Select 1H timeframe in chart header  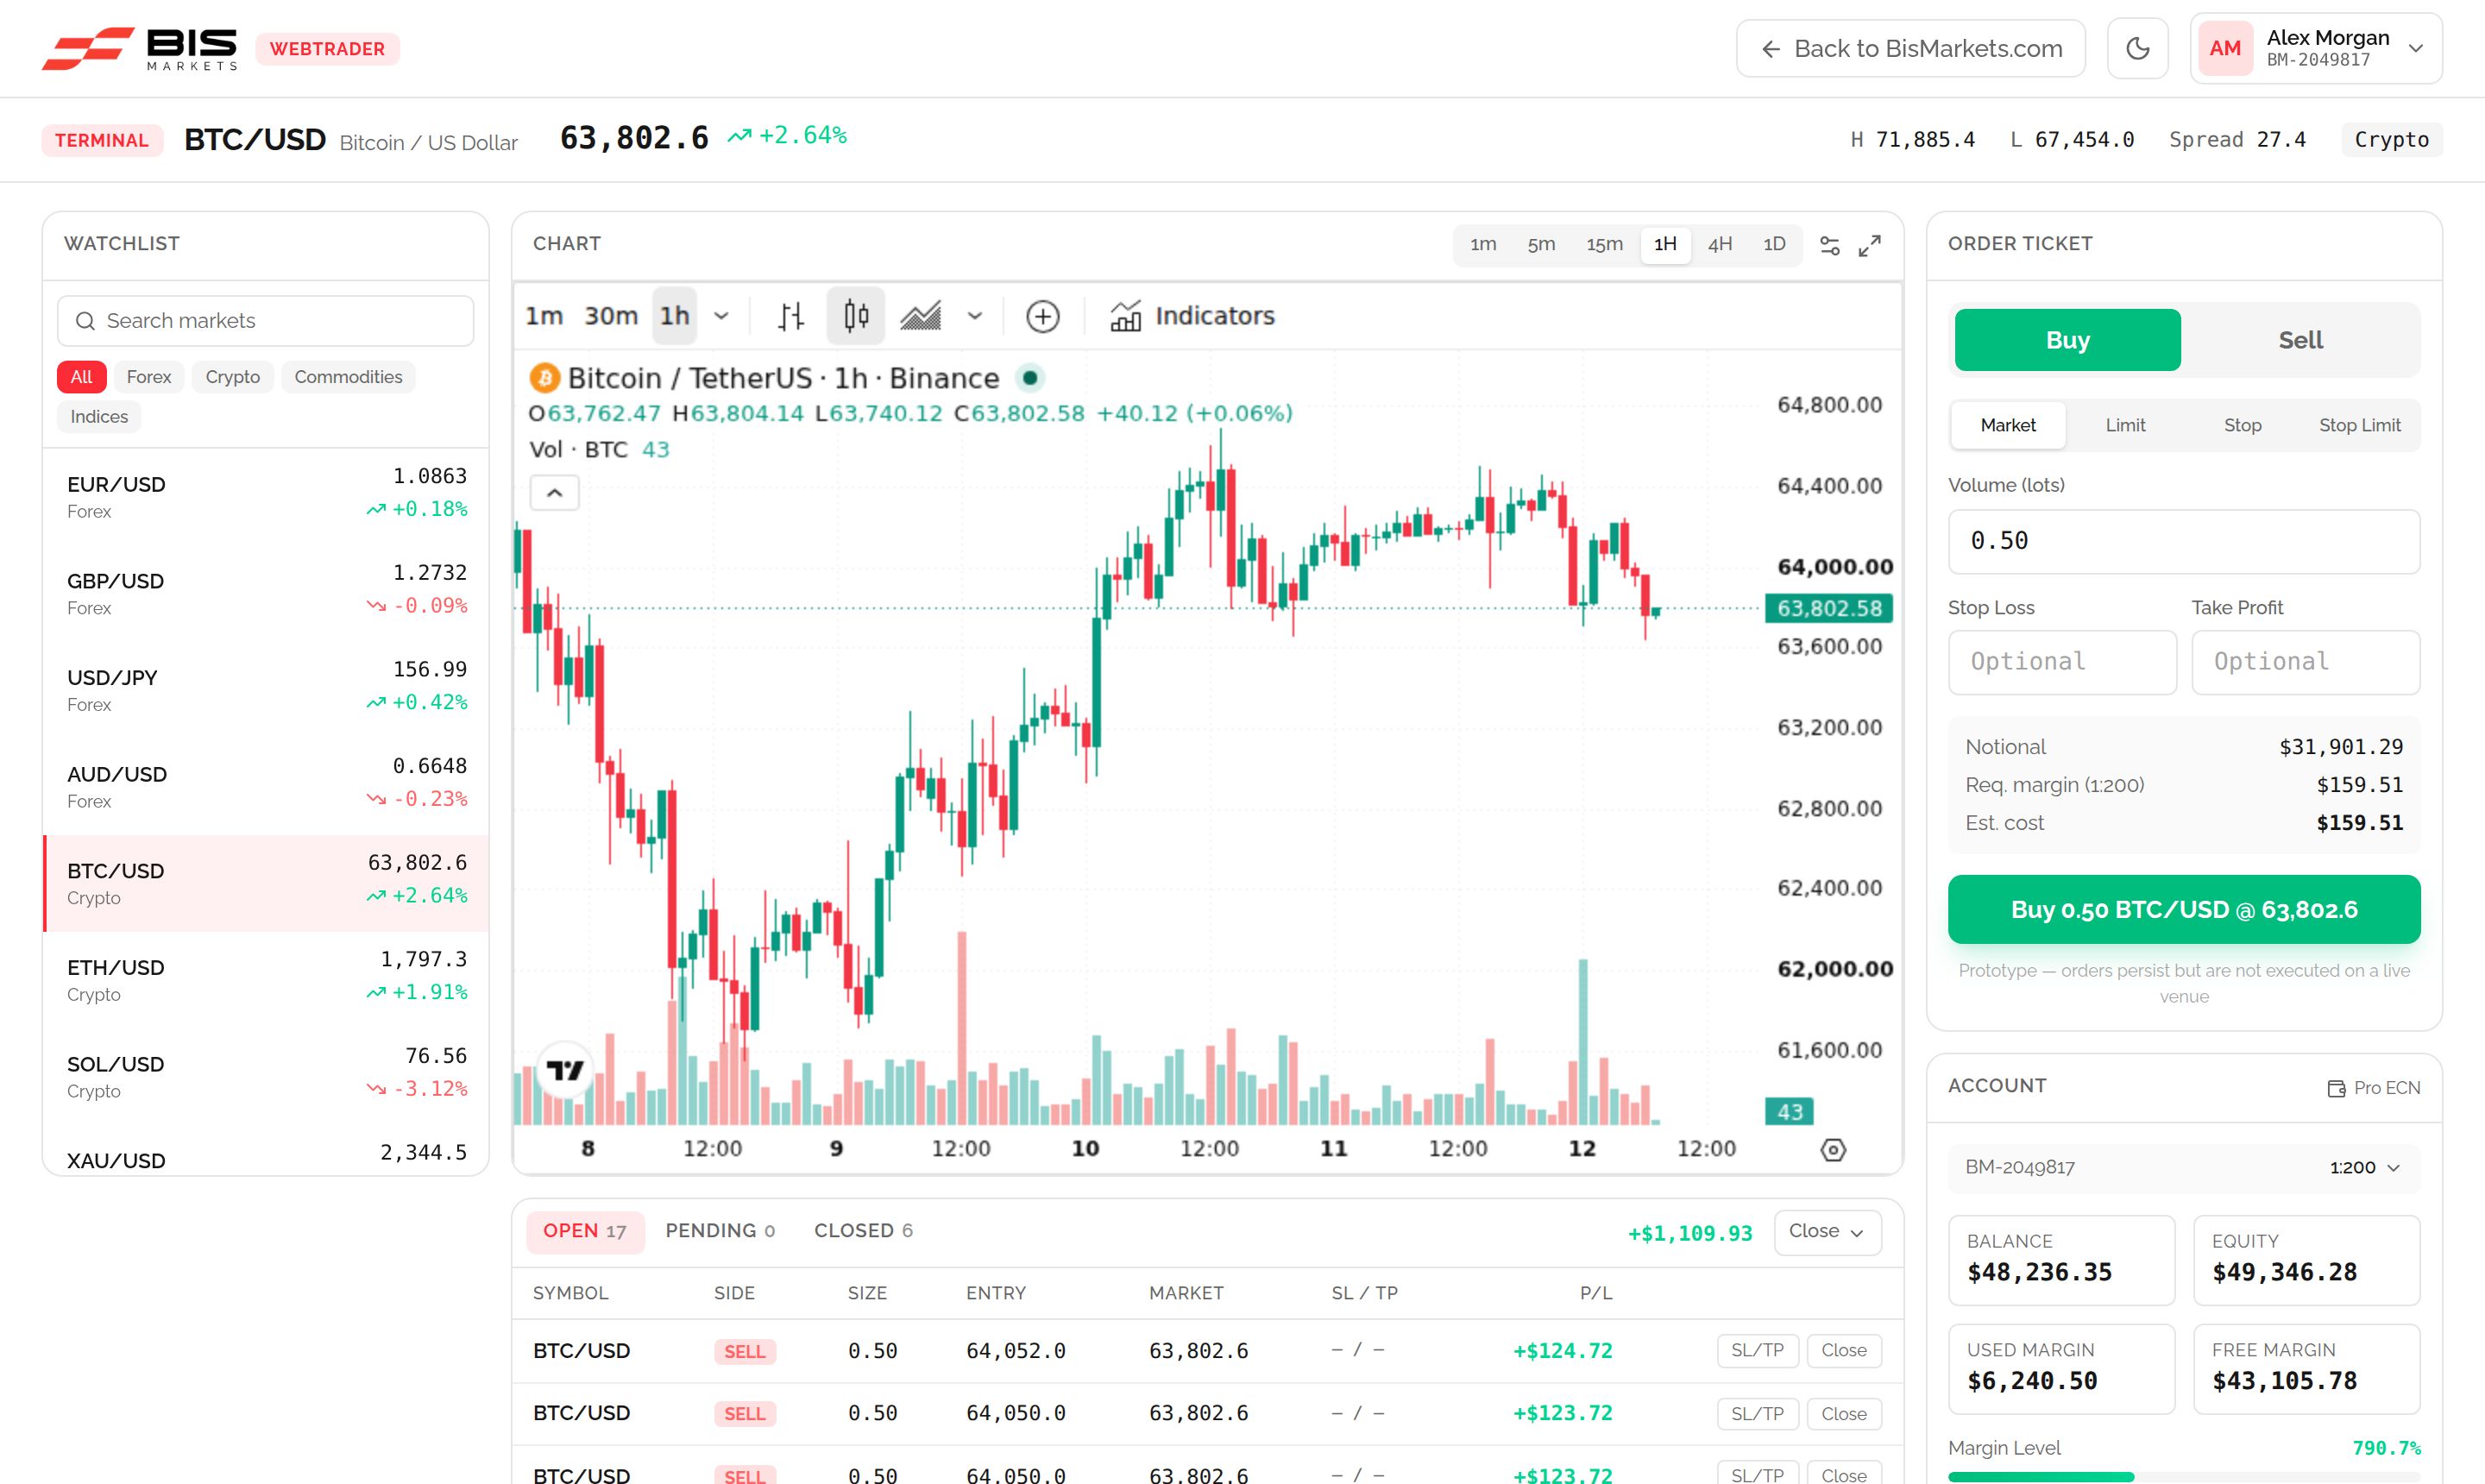click(x=1665, y=245)
